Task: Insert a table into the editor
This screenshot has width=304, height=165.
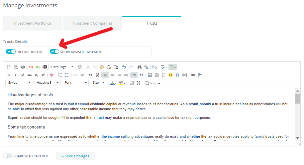Action: [x=157, y=75]
